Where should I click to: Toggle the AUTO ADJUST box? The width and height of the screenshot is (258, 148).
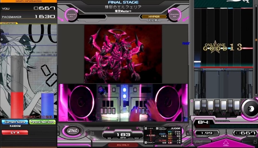tap(157, 129)
